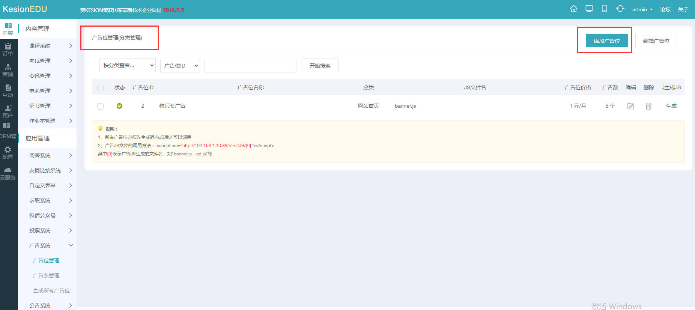Viewport: 695px width, 310px height.
Task: Open the 广告位ID search type dropdown
Action: tap(180, 65)
